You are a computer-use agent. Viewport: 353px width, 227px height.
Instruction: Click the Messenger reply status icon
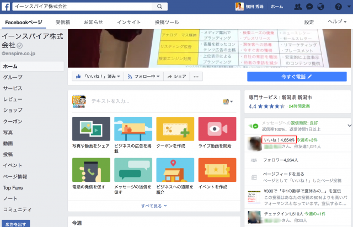[x=254, y=126]
